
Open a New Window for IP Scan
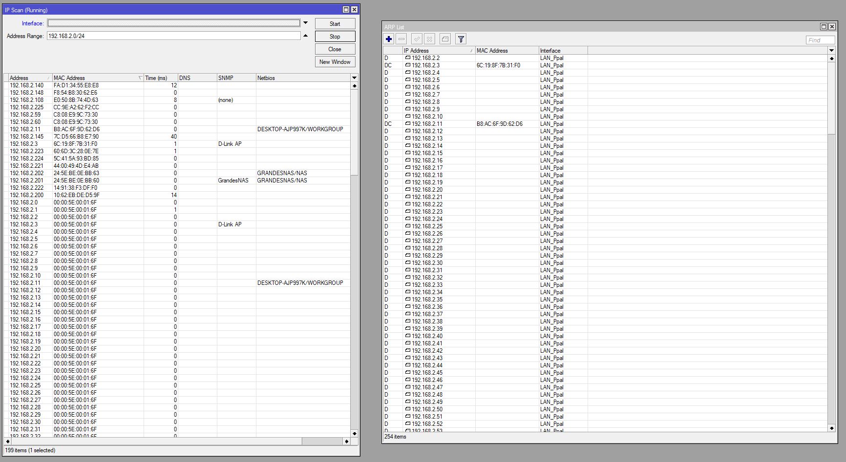pyautogui.click(x=335, y=62)
